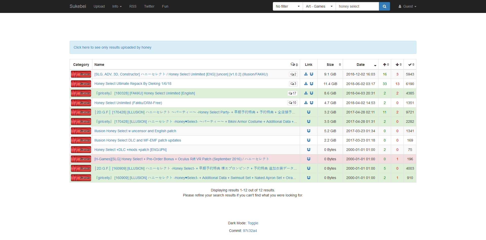Screen dimensions: 486x240
Task: Go to Sukebei home
Action: click(78, 6)
